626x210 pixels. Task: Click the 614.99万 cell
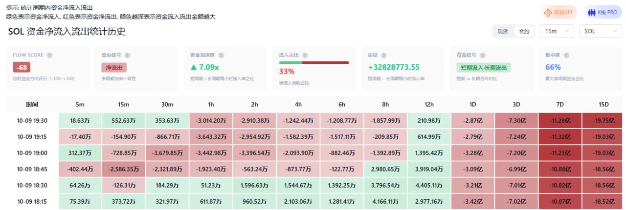pos(429,137)
